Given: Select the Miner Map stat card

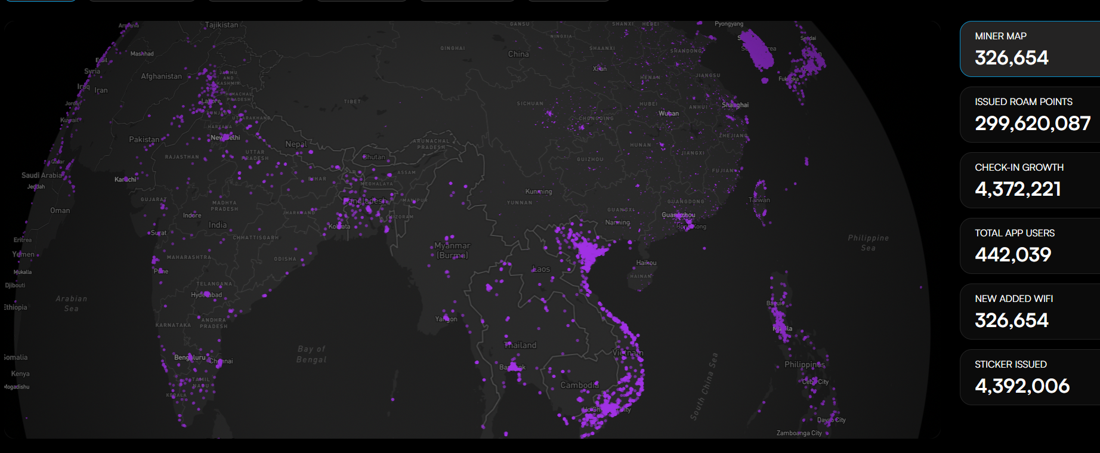Looking at the screenshot, I should click(1029, 49).
